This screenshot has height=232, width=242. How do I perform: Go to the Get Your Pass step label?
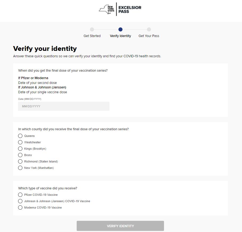pyautogui.click(x=149, y=36)
